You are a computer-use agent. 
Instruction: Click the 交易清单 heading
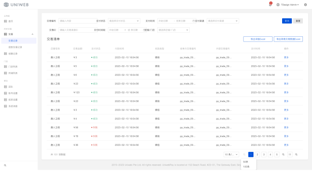point(53,39)
